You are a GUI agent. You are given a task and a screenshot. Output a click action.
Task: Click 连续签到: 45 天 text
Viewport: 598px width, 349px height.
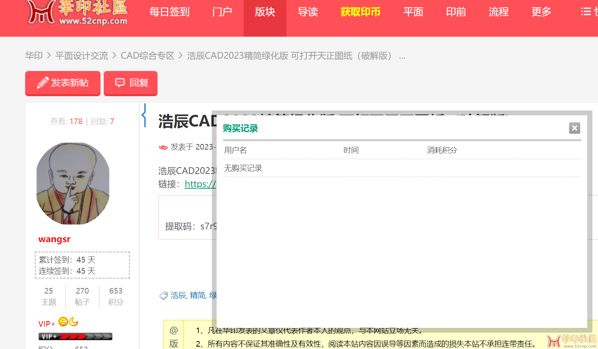tap(67, 271)
